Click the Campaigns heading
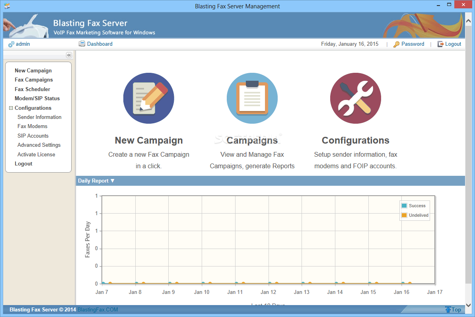This screenshot has height=317, width=475. 252,140
